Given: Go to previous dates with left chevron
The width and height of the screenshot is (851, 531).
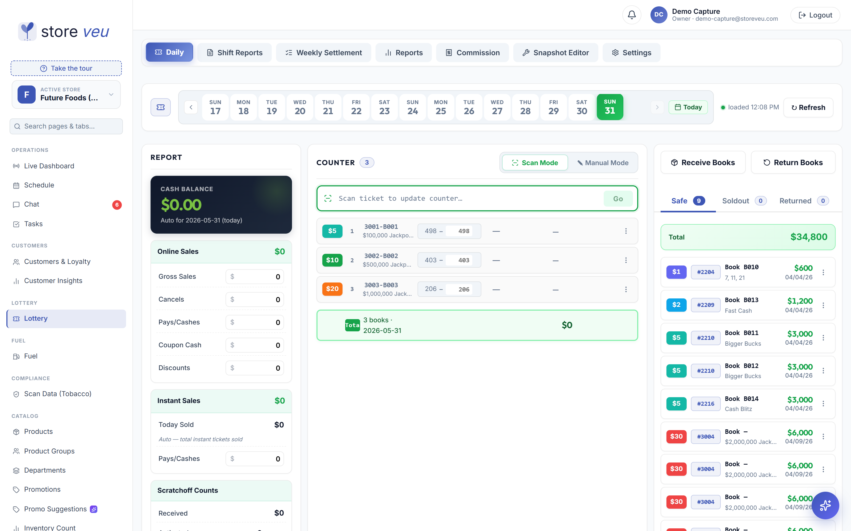Looking at the screenshot, I should pyautogui.click(x=191, y=107).
